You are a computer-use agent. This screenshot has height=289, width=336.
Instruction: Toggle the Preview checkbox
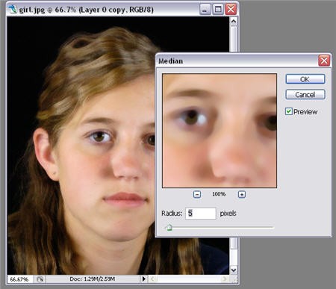[288, 111]
